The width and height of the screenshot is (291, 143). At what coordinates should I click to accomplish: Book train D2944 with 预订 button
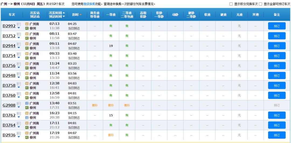tap(277, 46)
